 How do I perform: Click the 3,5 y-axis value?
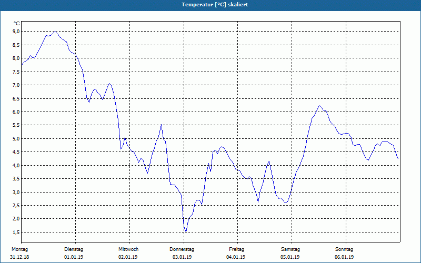coord(16,179)
